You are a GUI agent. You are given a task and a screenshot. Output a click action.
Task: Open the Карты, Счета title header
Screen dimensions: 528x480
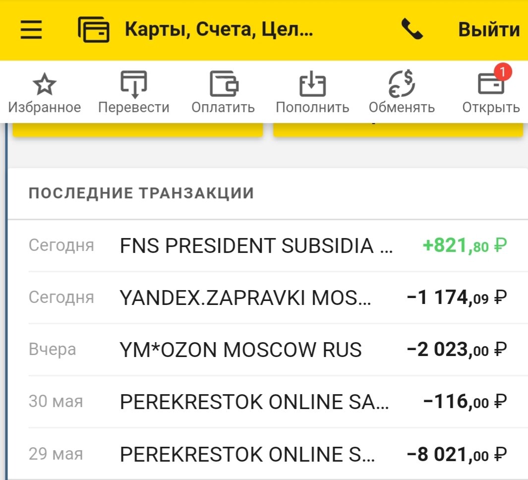(x=218, y=30)
